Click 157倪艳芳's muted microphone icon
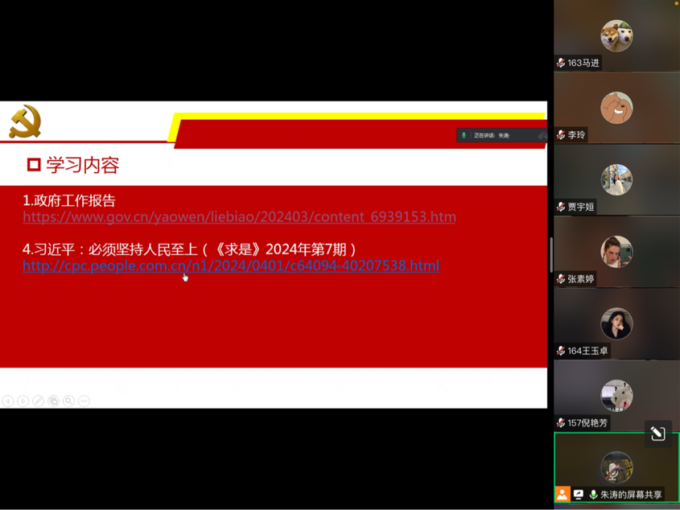Screen dimensions: 680x510 561,423
